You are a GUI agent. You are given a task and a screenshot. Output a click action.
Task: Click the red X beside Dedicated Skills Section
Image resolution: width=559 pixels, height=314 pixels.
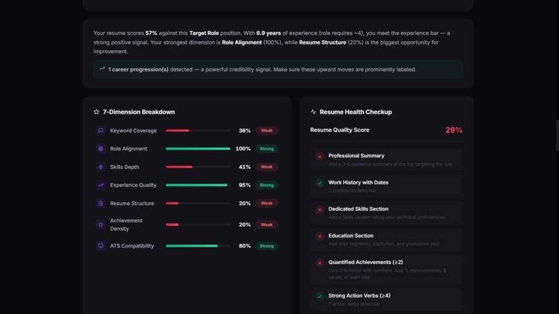[320, 209]
